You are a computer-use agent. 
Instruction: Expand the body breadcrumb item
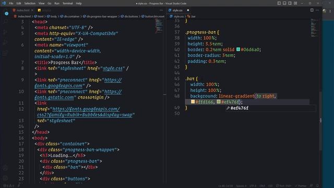52,16
